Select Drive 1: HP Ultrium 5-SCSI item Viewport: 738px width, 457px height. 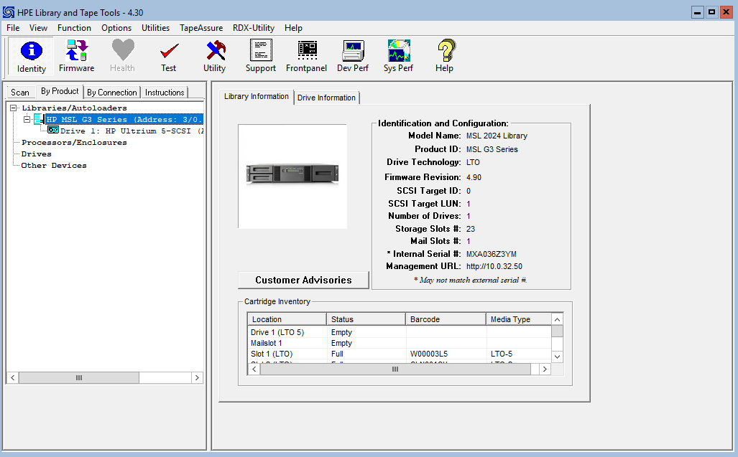click(132, 131)
